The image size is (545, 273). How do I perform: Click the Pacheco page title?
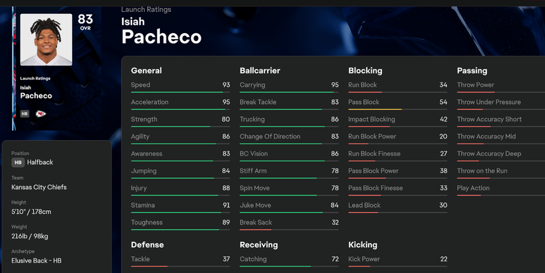(161, 36)
